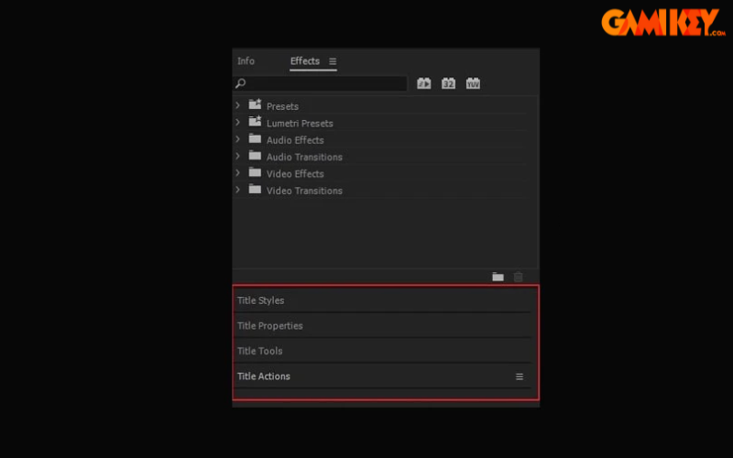Viewport: 733px width, 458px height.
Task: Click the search magnifier icon
Action: 240,83
